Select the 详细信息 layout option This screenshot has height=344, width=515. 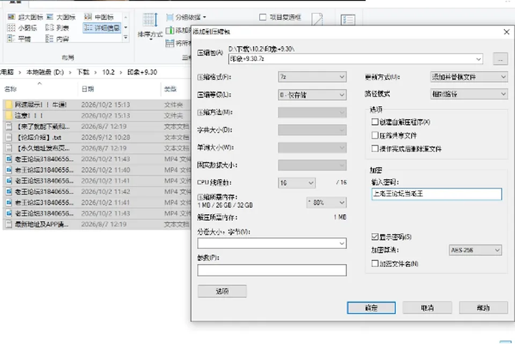102,28
